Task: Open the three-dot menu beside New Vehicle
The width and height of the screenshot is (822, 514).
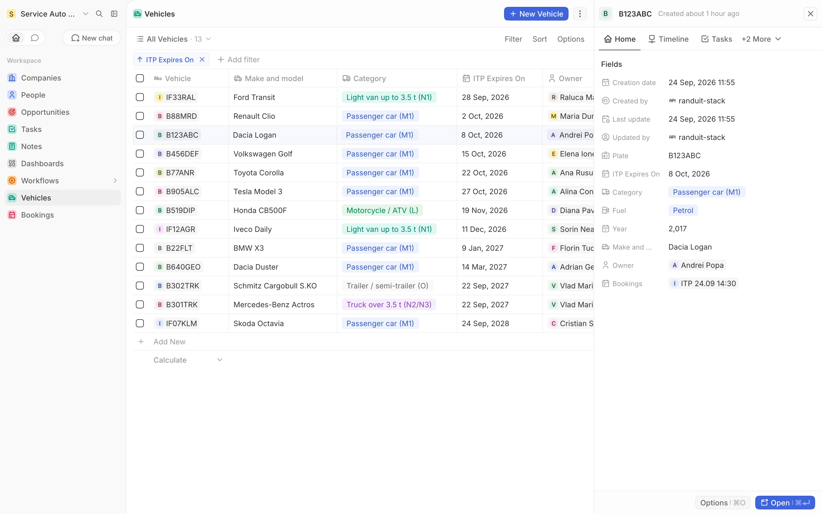Action: pos(580,14)
